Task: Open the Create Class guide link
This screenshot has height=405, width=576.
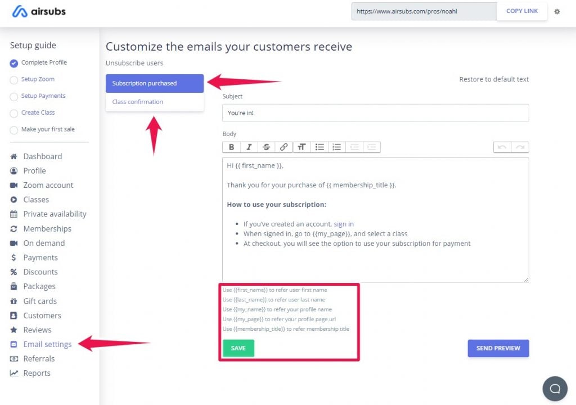Action: tap(38, 112)
